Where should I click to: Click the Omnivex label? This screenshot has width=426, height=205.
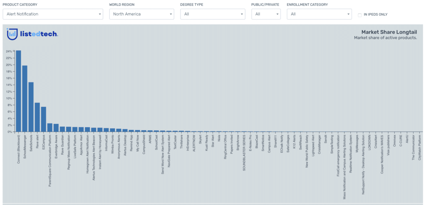[394, 141]
